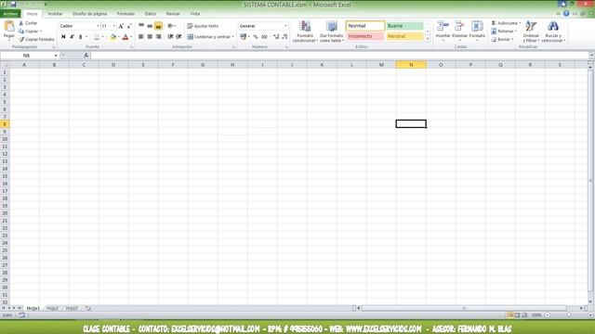The width and height of the screenshot is (595, 334).
Task: Select the Hoja2 sheet tab
Action: 52,308
